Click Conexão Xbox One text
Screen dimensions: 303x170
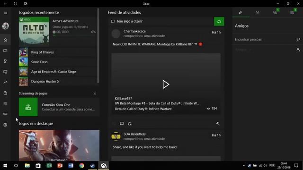pyautogui.click(x=56, y=105)
